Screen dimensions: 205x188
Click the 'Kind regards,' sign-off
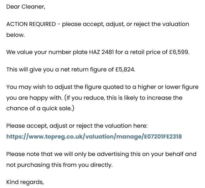[x=25, y=182]
